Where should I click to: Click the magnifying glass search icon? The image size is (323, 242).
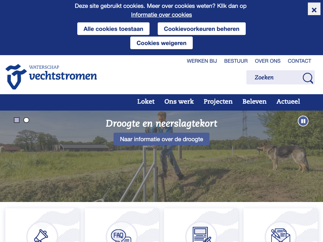(308, 78)
